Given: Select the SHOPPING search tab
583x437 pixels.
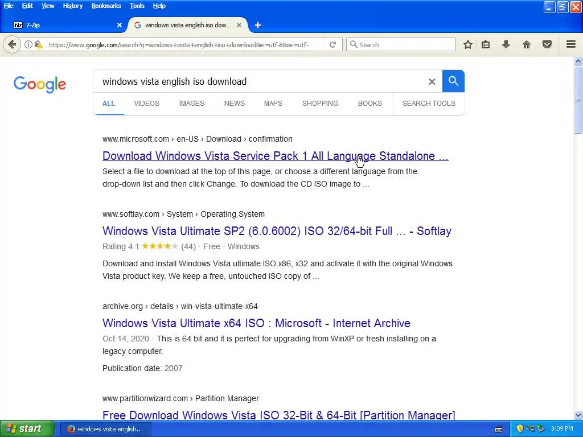Looking at the screenshot, I should pos(320,104).
